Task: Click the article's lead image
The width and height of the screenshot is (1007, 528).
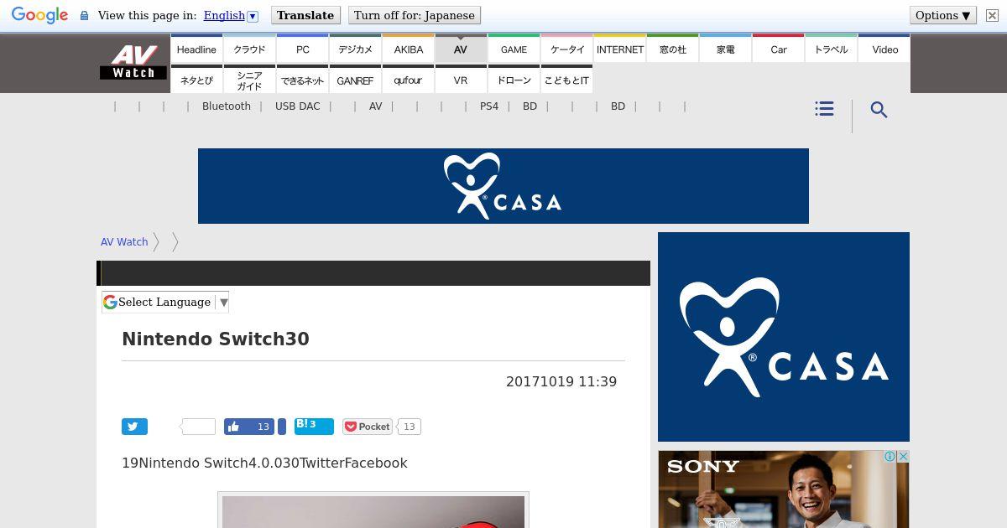Action: coord(373,510)
